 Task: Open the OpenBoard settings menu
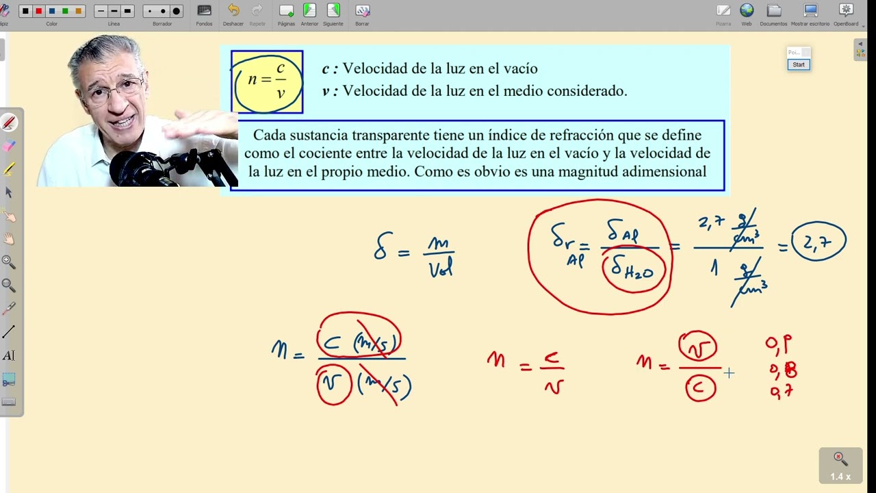[846, 14]
